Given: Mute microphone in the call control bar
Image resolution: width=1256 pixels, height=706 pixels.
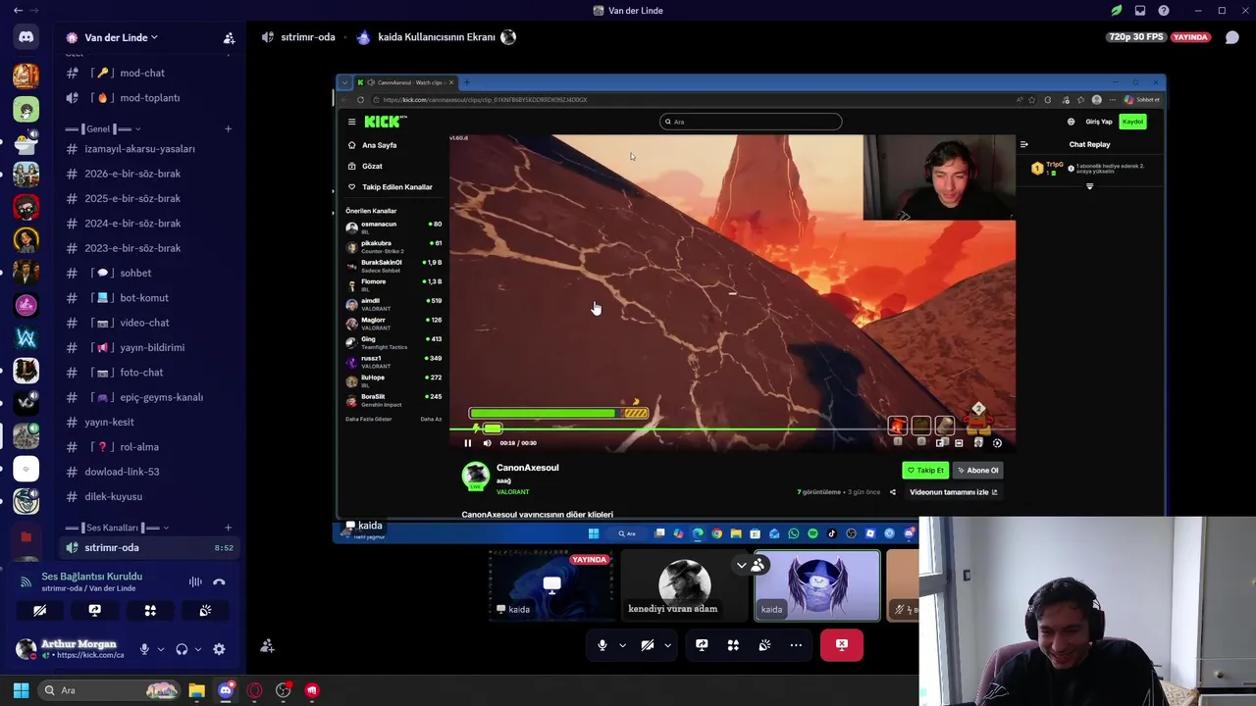Looking at the screenshot, I should click(602, 645).
